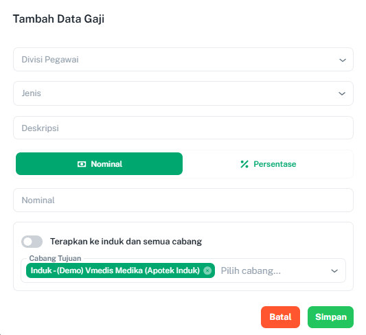Viewport: 366px width, 335px height.
Task: Enable Terapkan ke induk dan semua cabang
Action: (32, 242)
